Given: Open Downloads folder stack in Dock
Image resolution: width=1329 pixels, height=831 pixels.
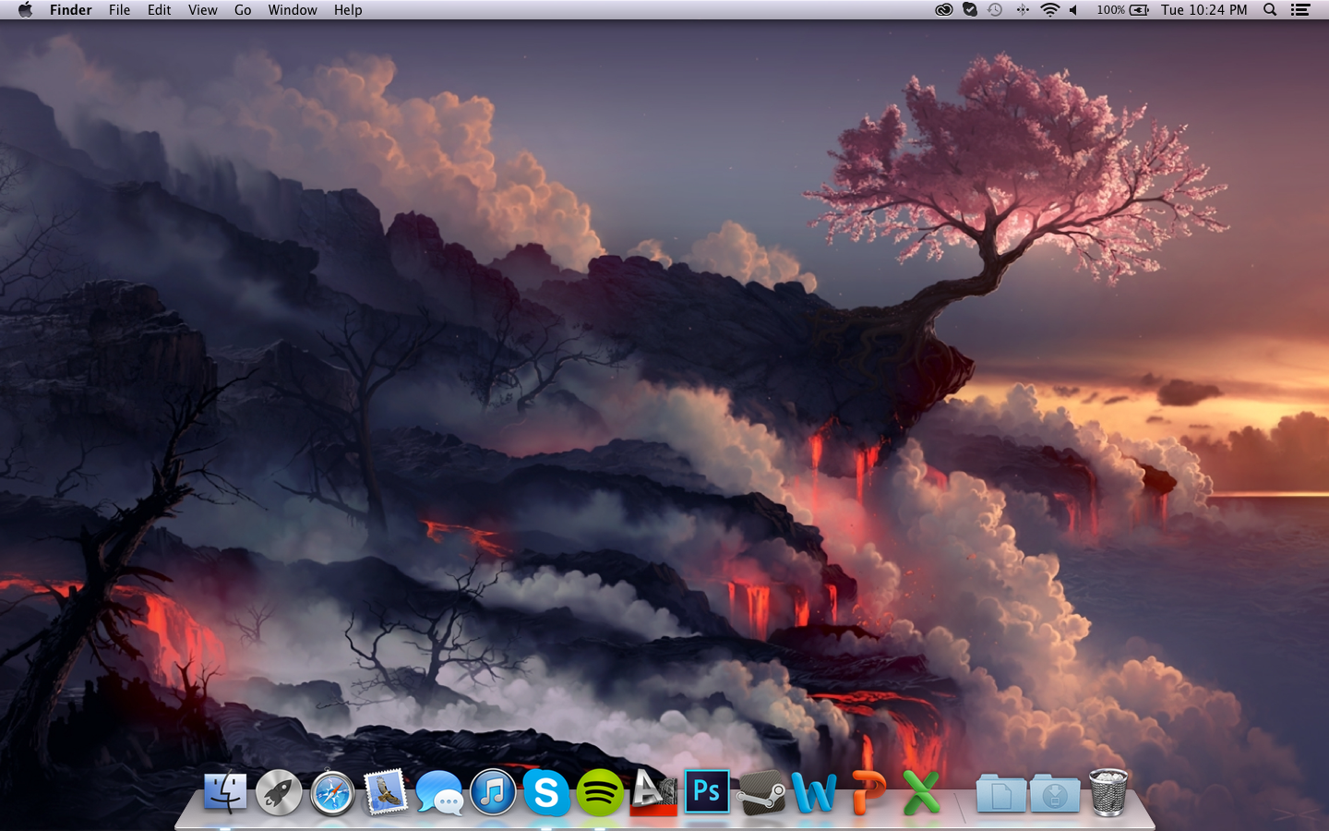Looking at the screenshot, I should [1055, 793].
